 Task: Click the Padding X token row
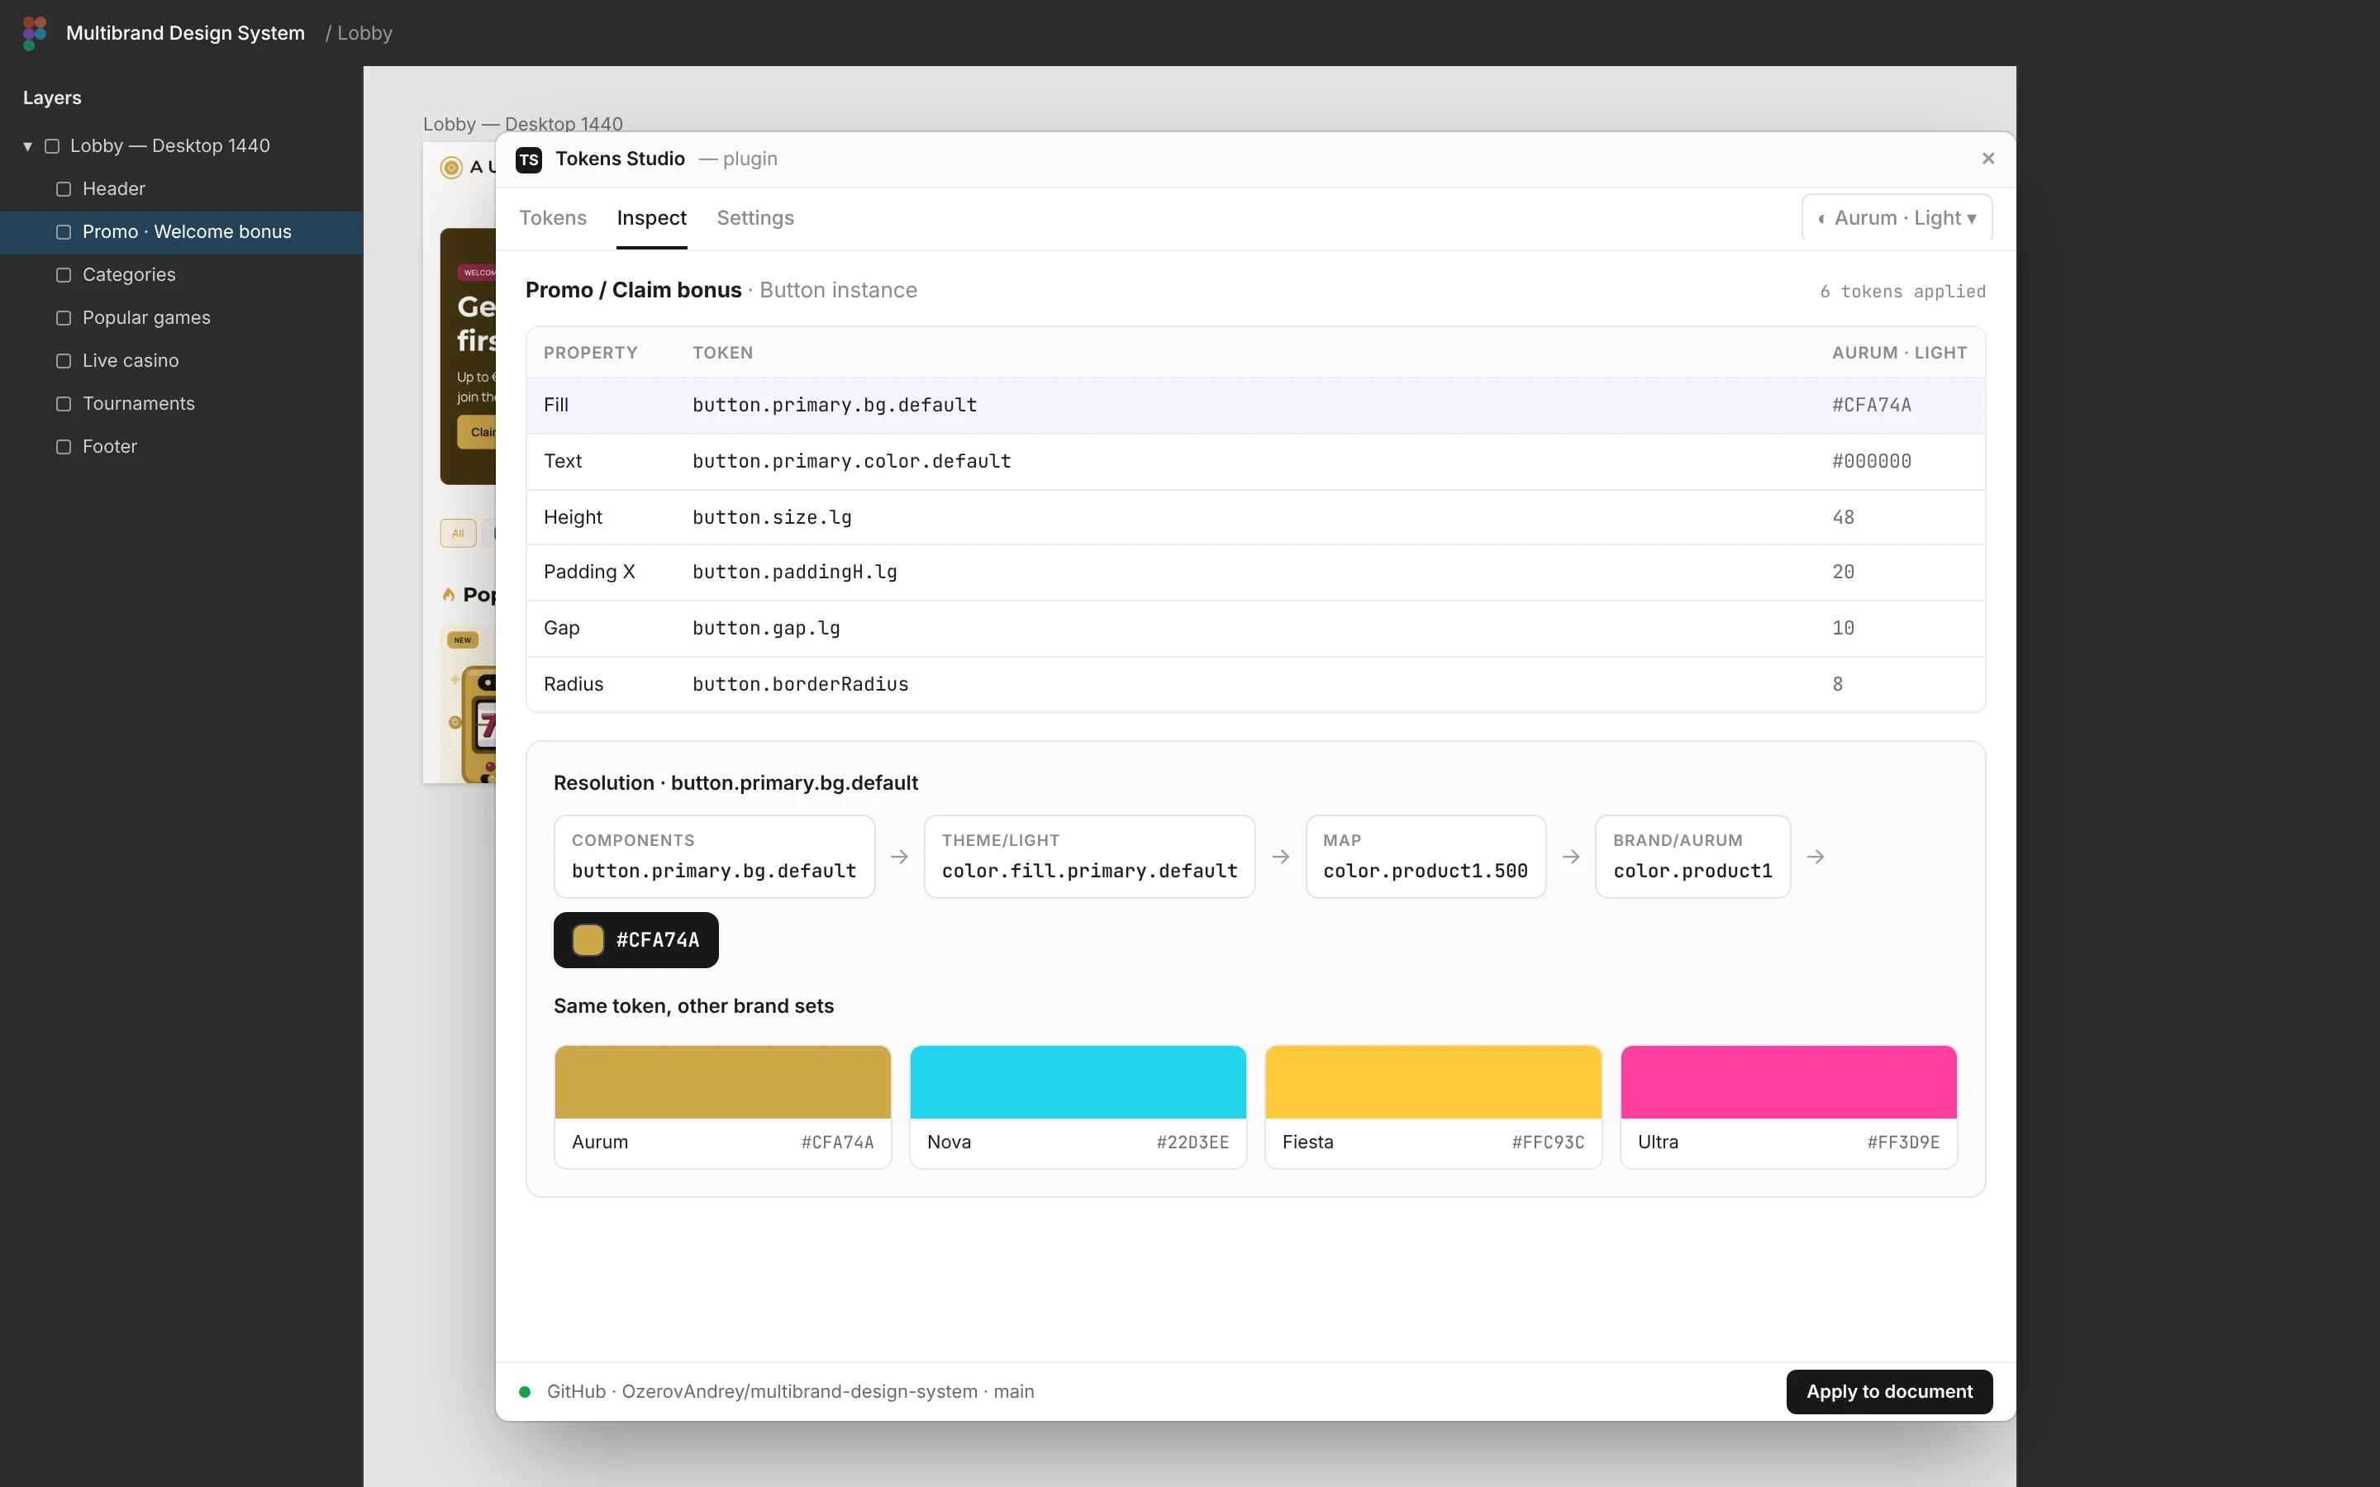[1256, 572]
